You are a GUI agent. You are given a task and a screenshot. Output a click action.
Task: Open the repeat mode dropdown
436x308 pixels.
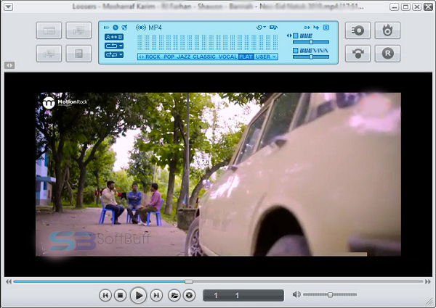coord(114,46)
